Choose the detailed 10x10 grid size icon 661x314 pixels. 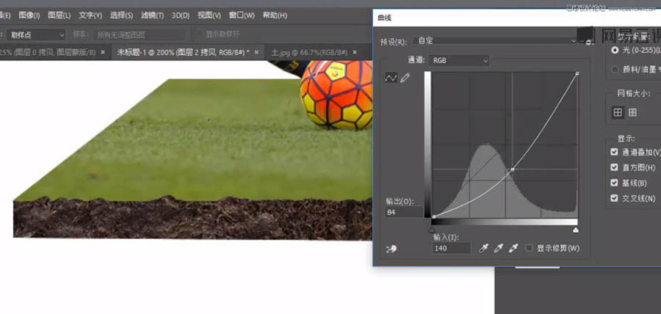[x=632, y=112]
